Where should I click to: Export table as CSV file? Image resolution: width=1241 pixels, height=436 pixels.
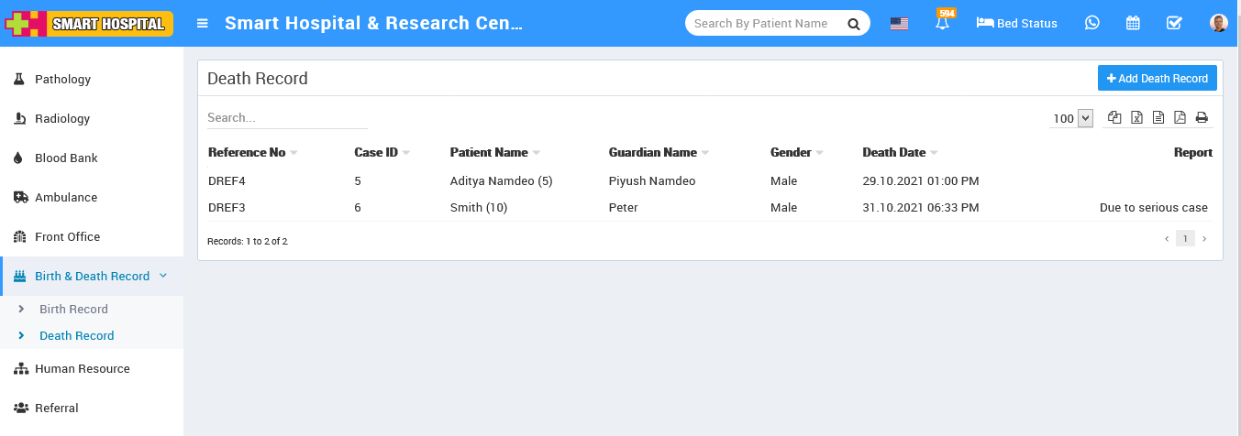coord(1158,117)
